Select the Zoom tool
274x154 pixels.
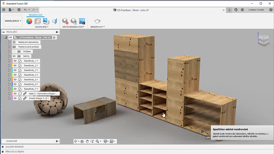(x=92, y=141)
